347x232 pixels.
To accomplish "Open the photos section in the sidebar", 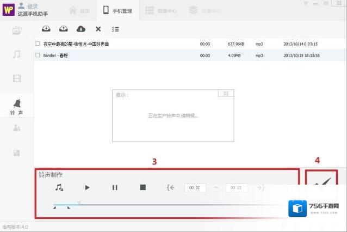I will [17, 30].
